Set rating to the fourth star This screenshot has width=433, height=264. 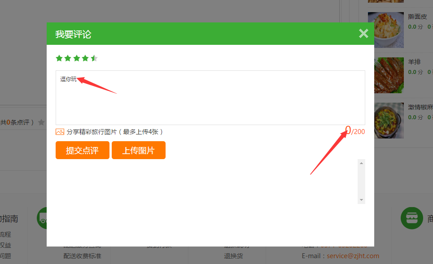coord(85,58)
